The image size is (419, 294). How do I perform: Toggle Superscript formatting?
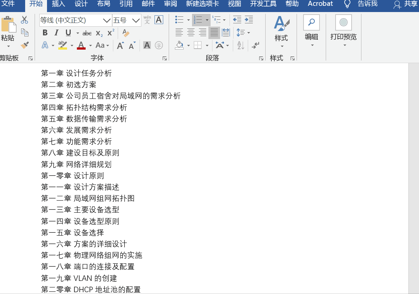pos(111,32)
